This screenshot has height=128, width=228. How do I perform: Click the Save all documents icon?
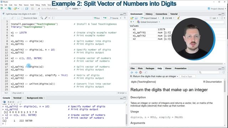pos(27,9)
